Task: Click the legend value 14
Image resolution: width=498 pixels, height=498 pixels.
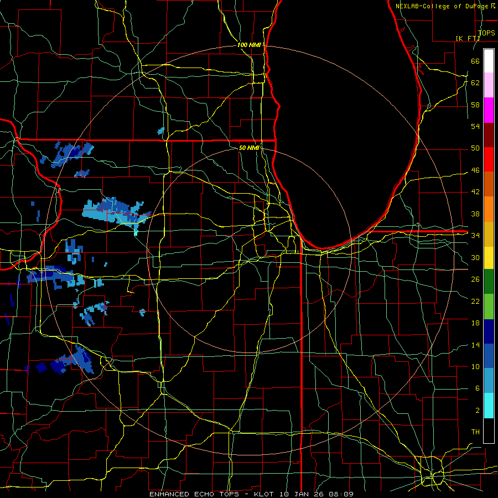Action: click(475, 345)
